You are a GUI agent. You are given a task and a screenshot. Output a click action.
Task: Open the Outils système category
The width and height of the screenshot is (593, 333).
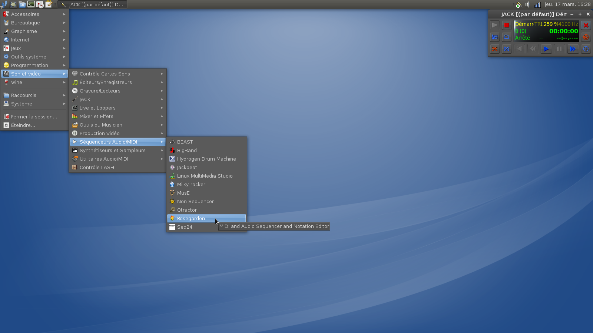(34, 57)
